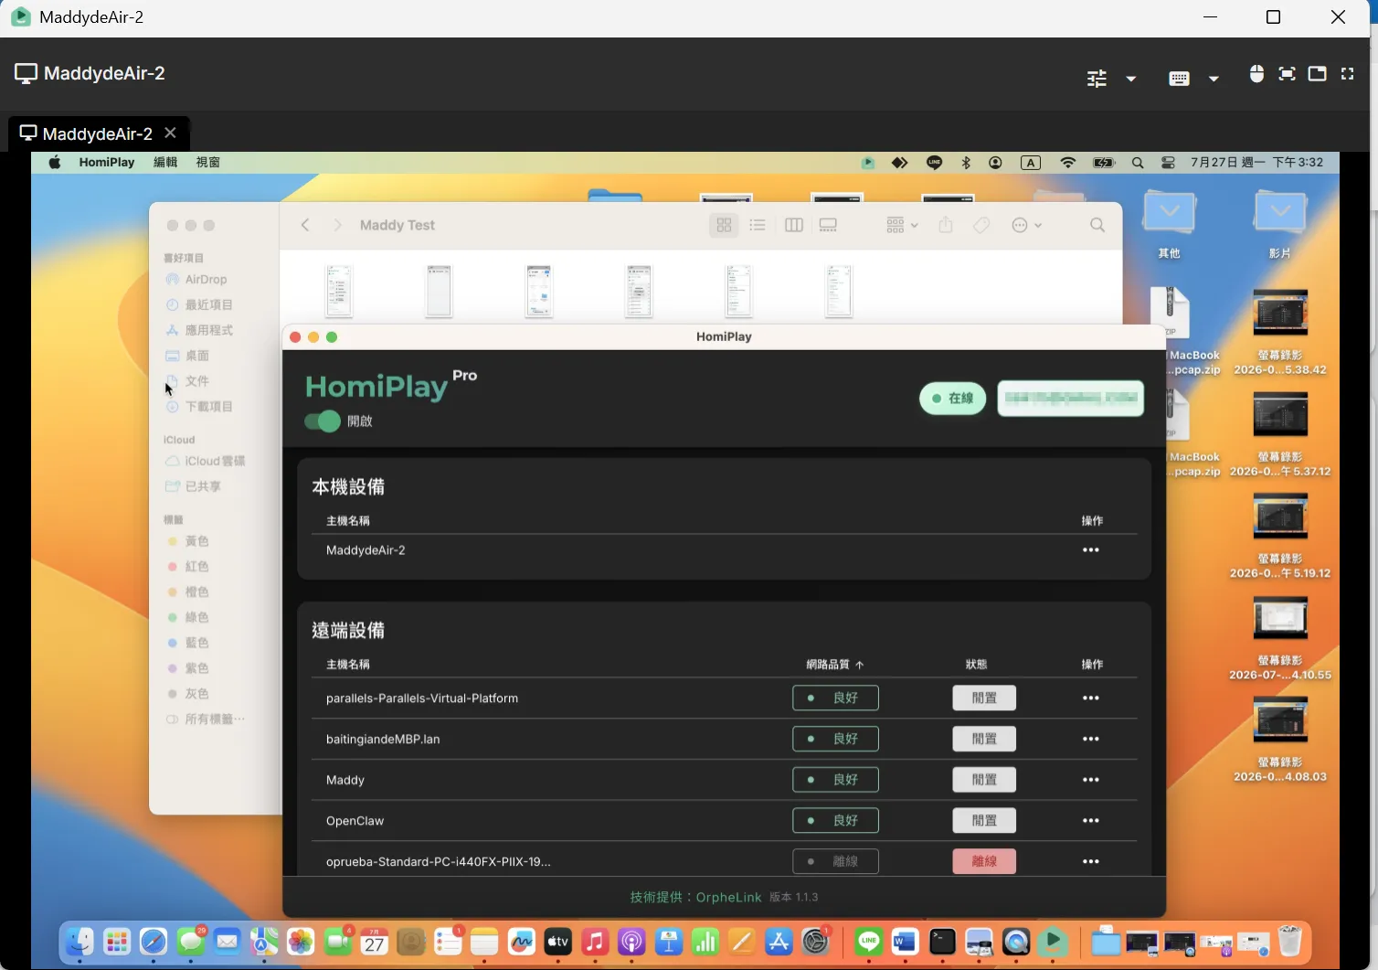
Task: Expand the dropdown arrow beside the keyboard icon
Action: click(x=1214, y=79)
